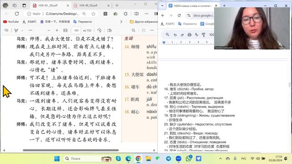Zoom out the PDF with minus

[x=49, y=31]
